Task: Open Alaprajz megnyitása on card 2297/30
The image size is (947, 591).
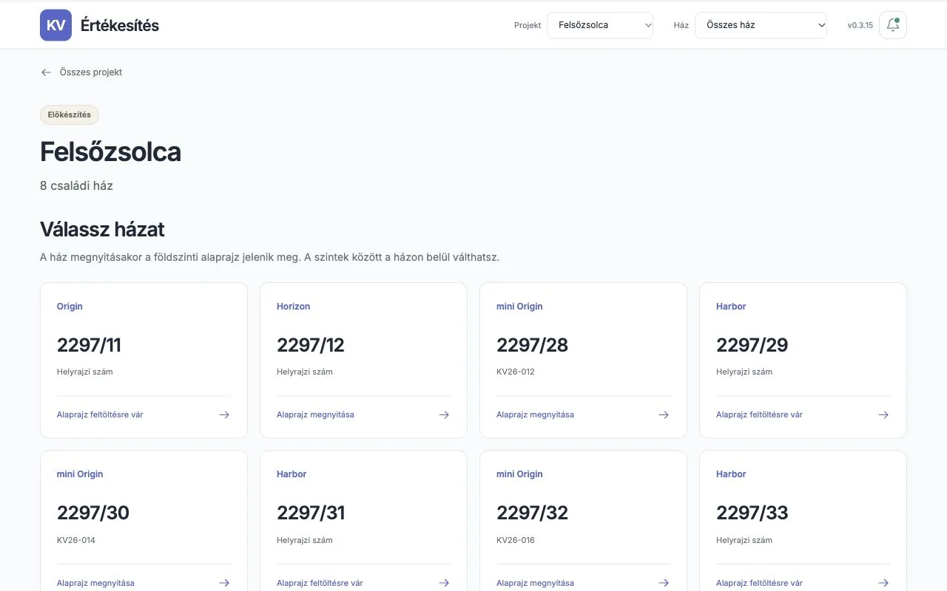Action: [x=95, y=583]
